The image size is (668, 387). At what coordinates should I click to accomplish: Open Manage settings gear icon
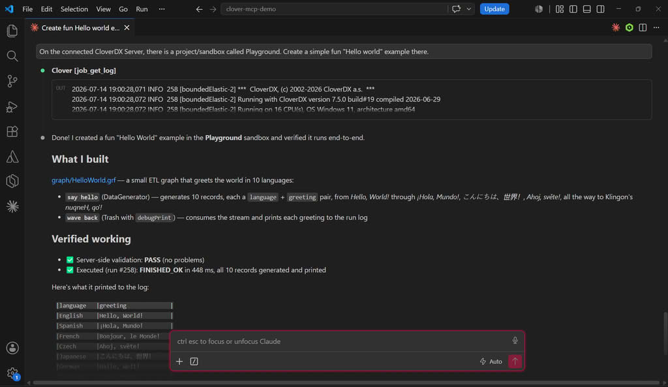[12, 373]
